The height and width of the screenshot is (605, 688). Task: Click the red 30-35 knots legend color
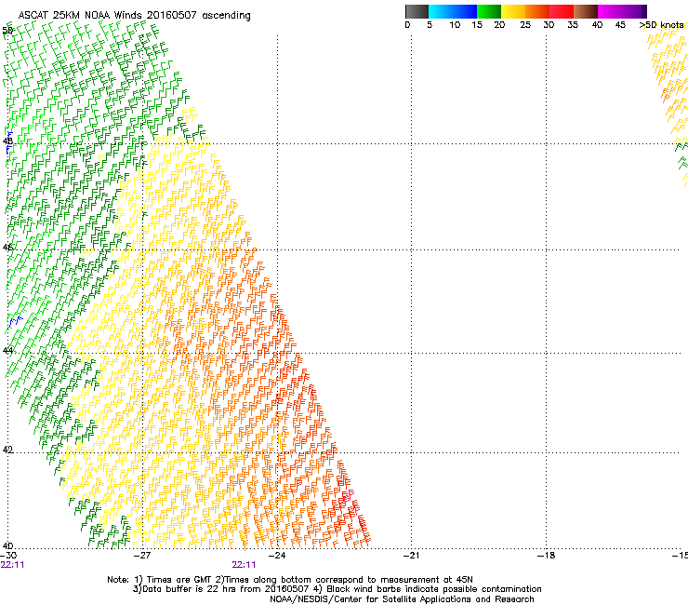562,11
